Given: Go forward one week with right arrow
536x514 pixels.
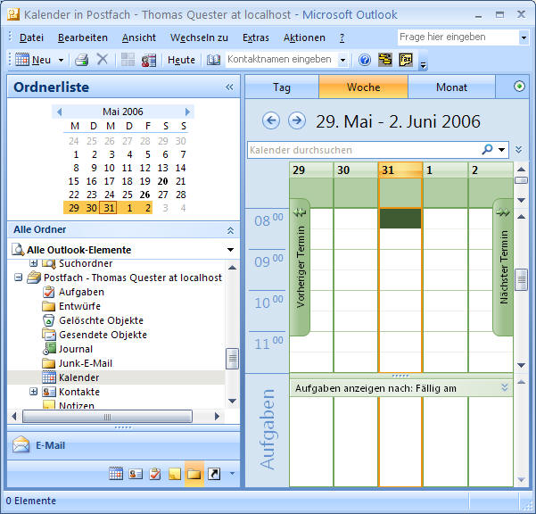Looking at the screenshot, I should point(297,120).
